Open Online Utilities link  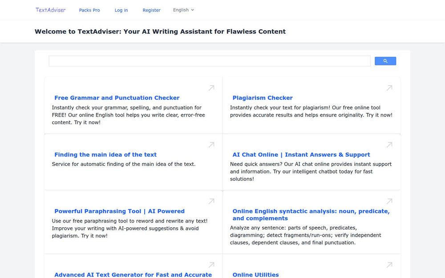click(x=256, y=274)
